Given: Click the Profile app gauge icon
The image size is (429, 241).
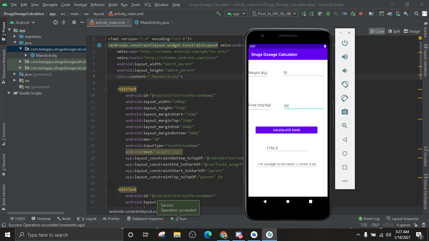Looking at the screenshot, I should click(x=345, y=13).
